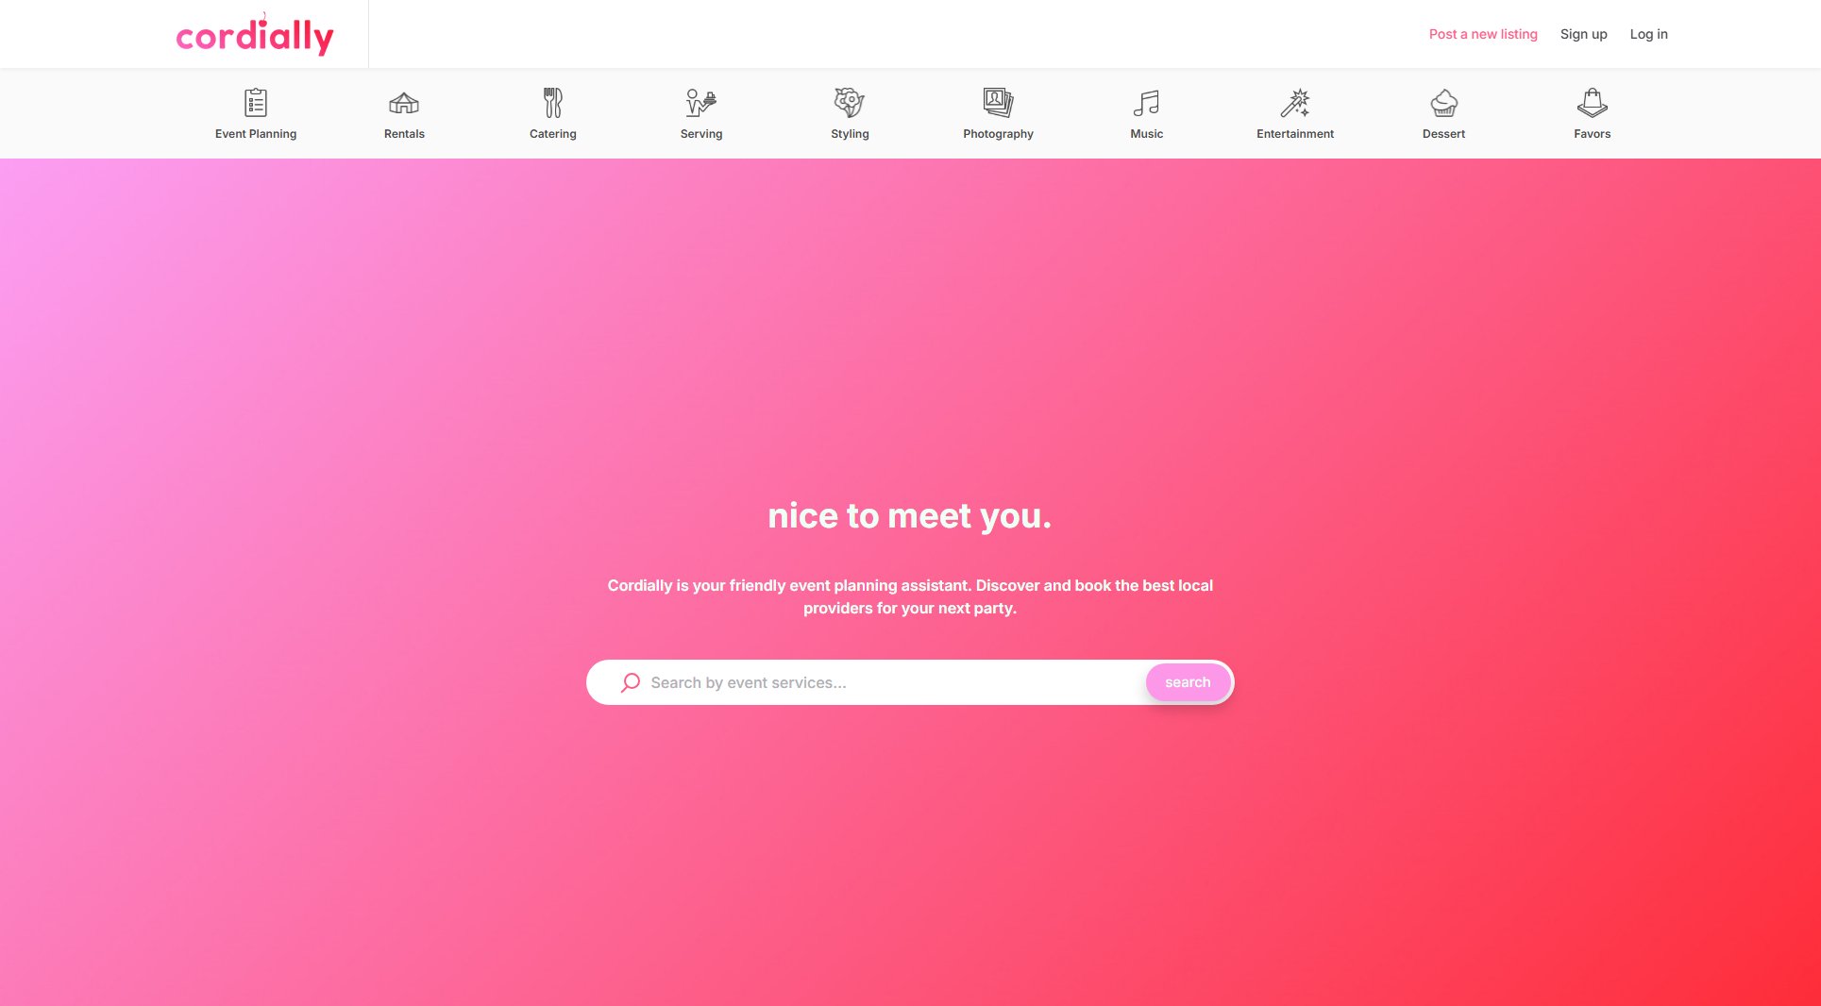Open the Styling flower bouquet icon
This screenshot has width=1821, height=1006.
850,102
